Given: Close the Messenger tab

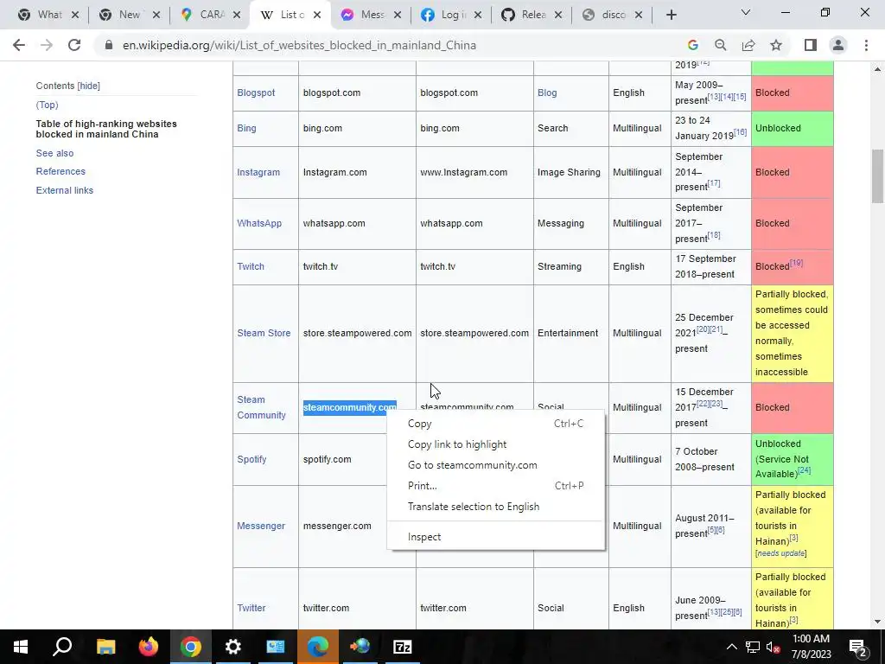Looking at the screenshot, I should pos(398,16).
